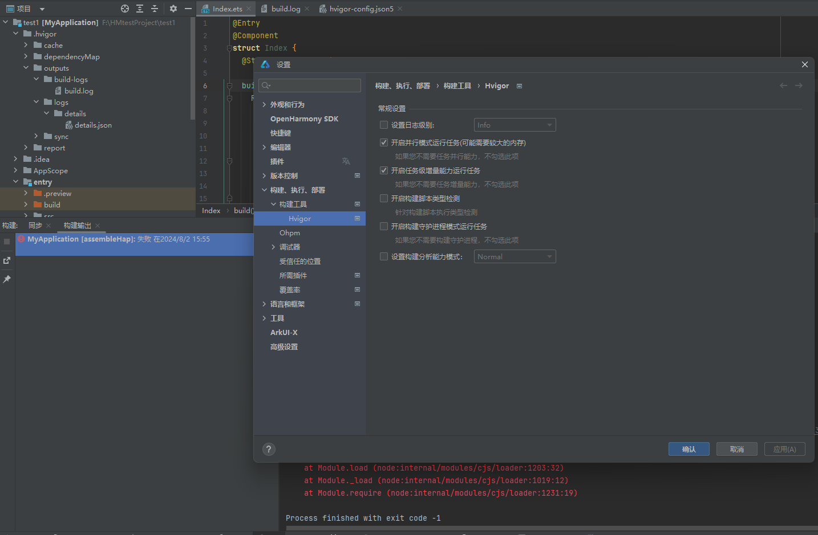Click the project icon next to 版本控制
The height and width of the screenshot is (535, 818).
(x=358, y=175)
